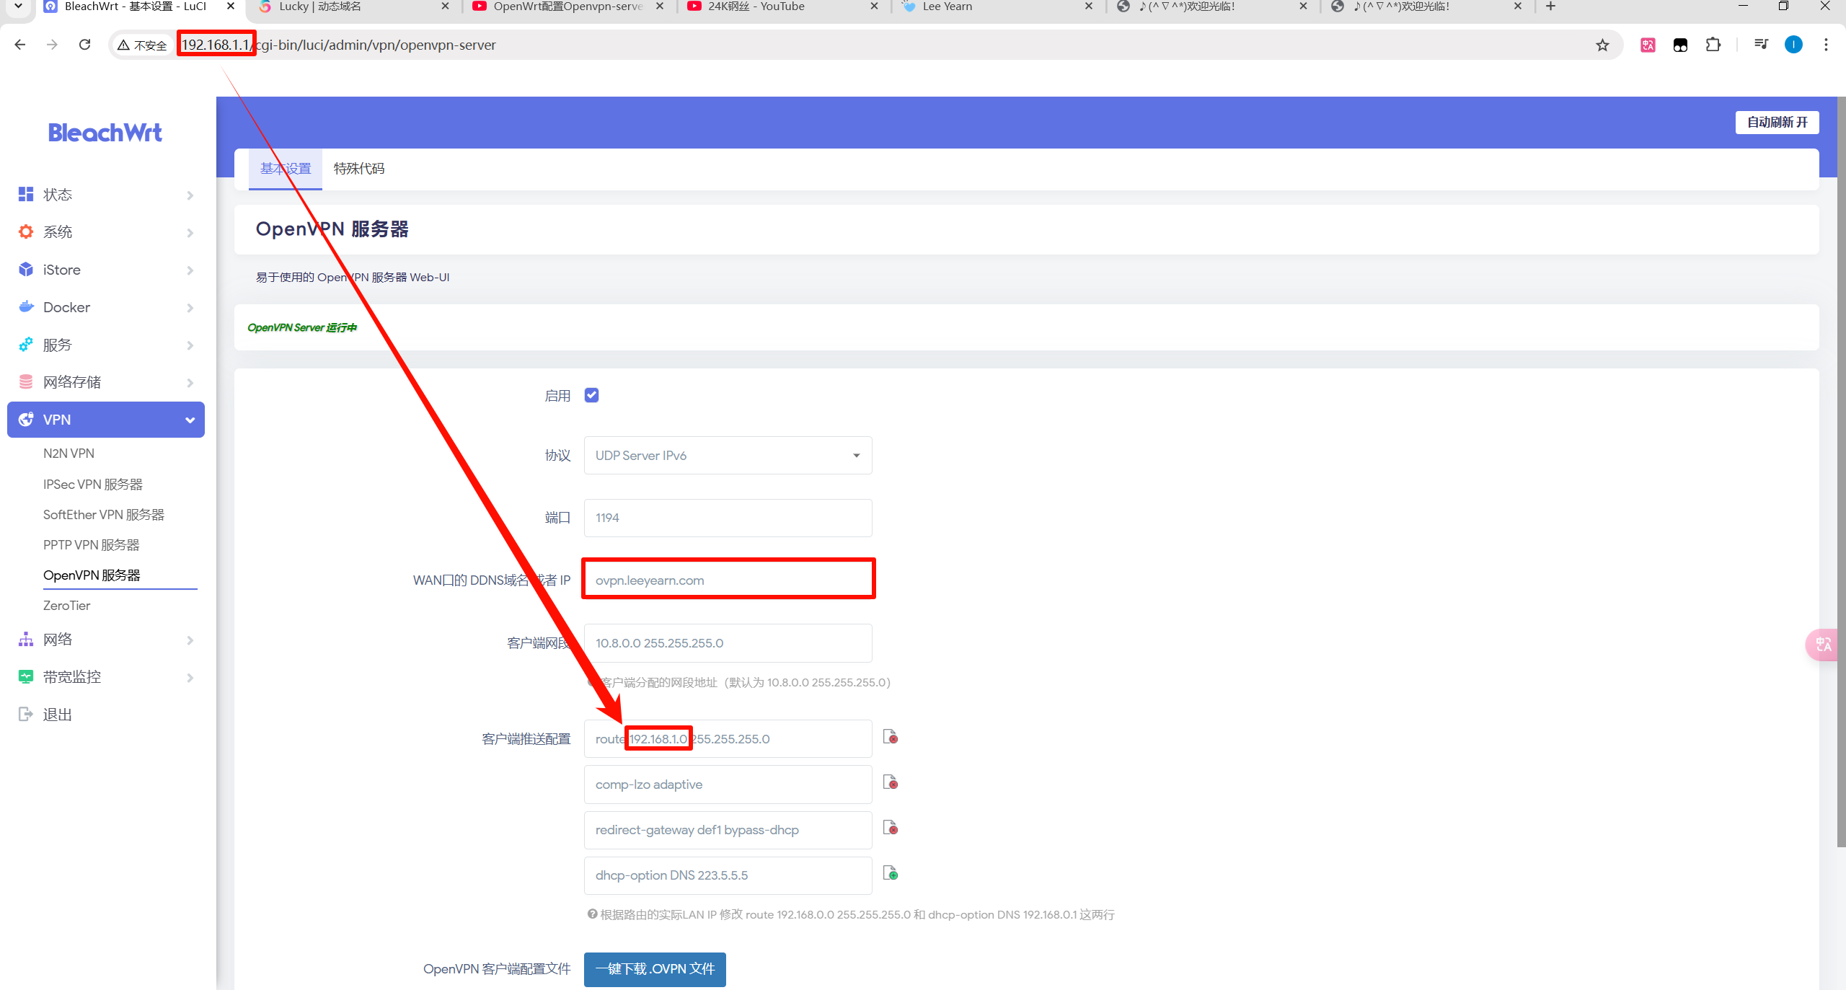The image size is (1846, 990).
Task: Select the 退出 logout link
Action: coord(58,715)
